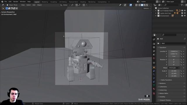Toggle the snapping magnet icon

77,5
